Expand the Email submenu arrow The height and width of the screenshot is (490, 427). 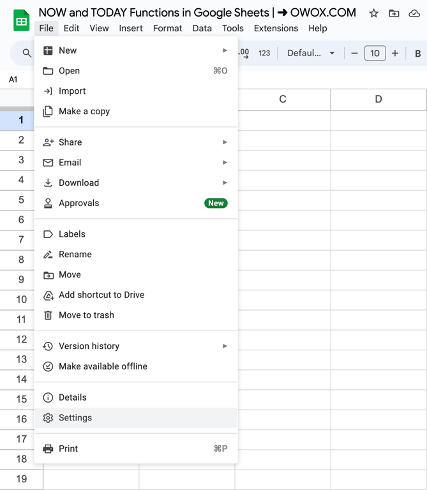pos(225,163)
